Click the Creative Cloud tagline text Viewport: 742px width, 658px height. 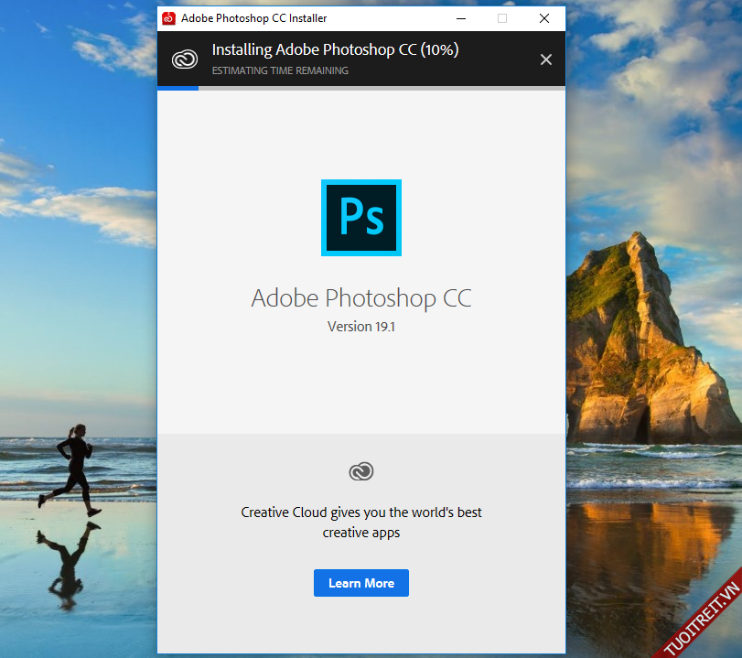click(x=361, y=522)
